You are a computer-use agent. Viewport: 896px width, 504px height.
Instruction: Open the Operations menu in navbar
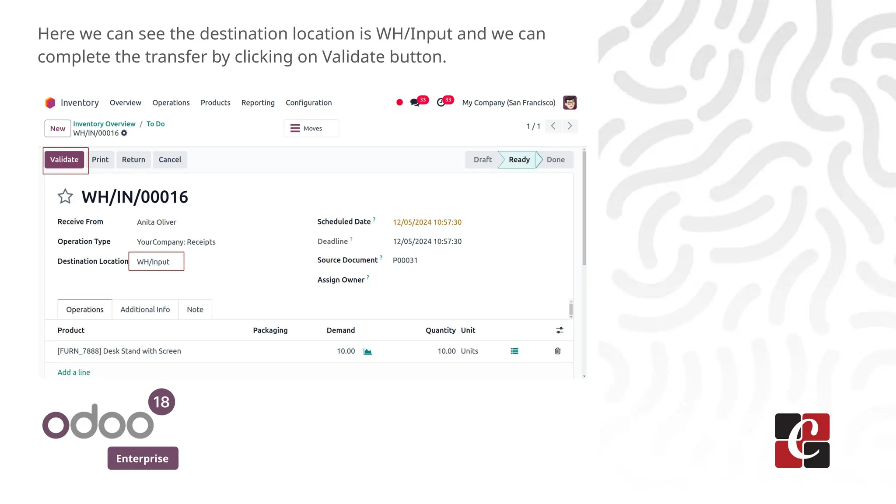point(171,102)
